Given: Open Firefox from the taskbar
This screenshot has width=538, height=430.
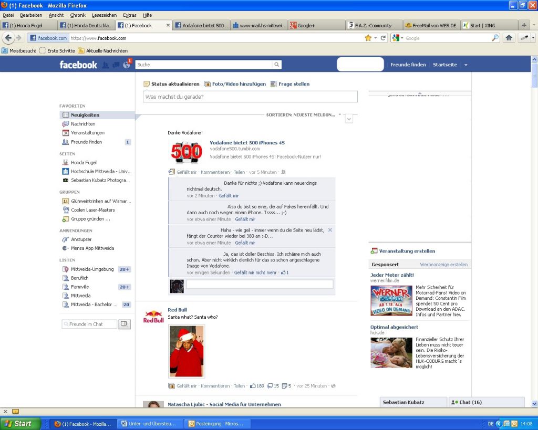Looking at the screenshot, I should coord(82,424).
